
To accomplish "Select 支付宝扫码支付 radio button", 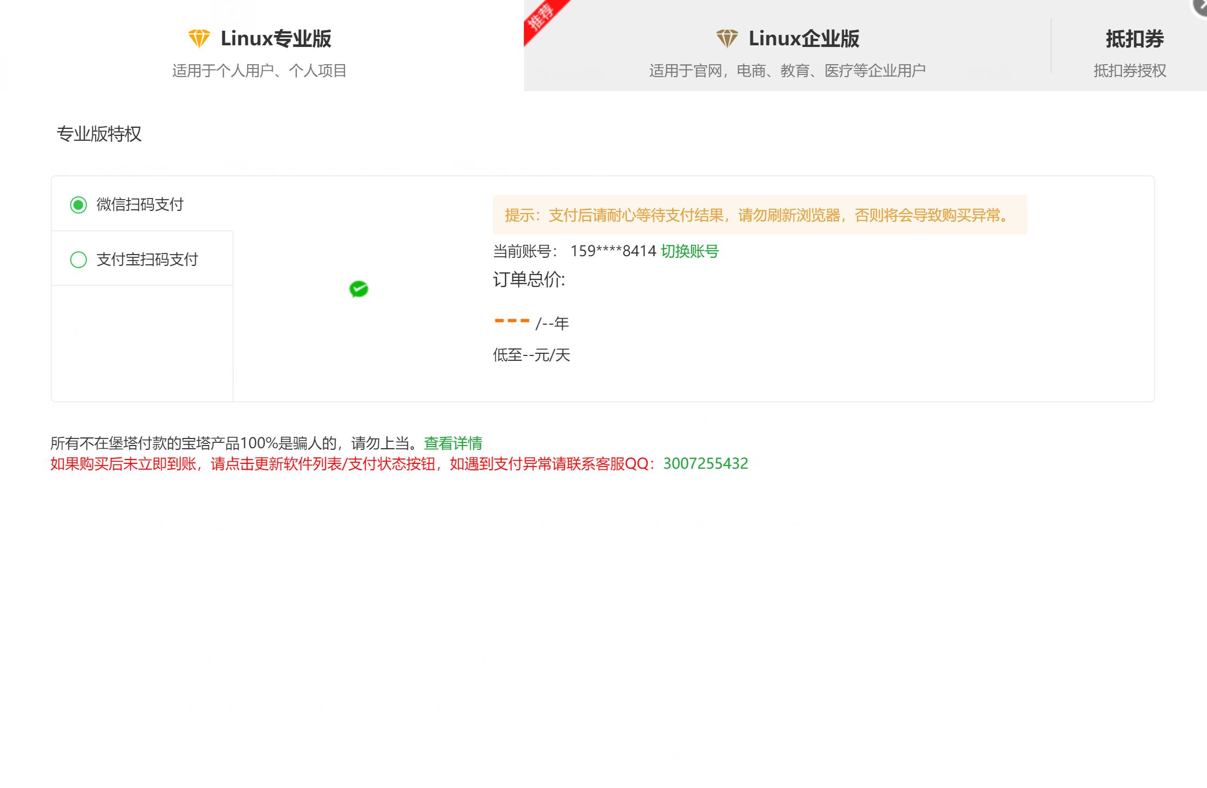I will [79, 260].
